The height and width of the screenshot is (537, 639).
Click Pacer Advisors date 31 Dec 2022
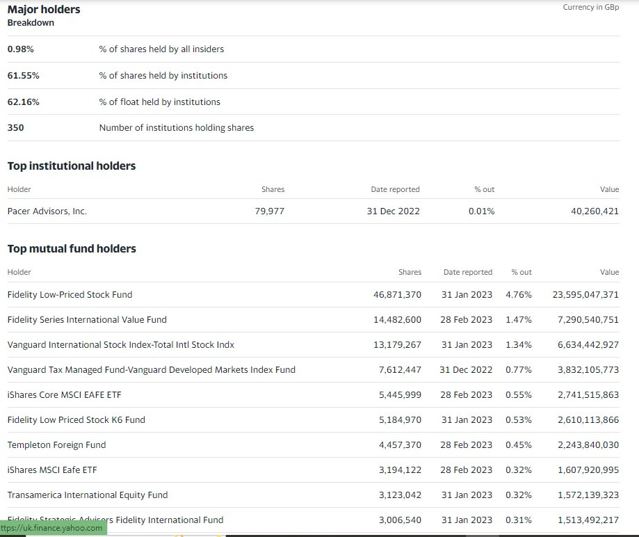(393, 211)
